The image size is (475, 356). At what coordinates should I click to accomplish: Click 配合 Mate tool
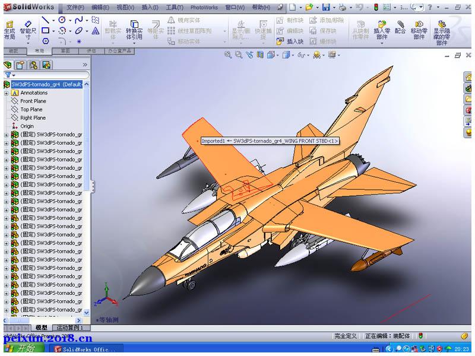[x=400, y=27]
